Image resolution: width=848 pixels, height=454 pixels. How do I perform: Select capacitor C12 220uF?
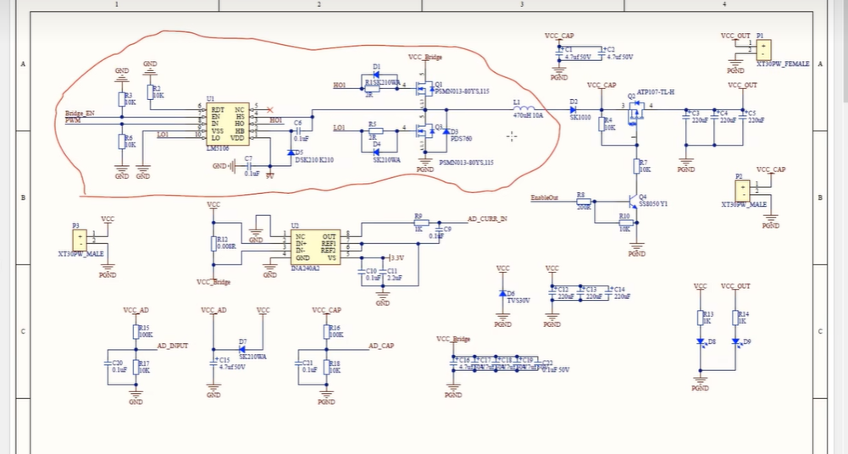(552, 291)
